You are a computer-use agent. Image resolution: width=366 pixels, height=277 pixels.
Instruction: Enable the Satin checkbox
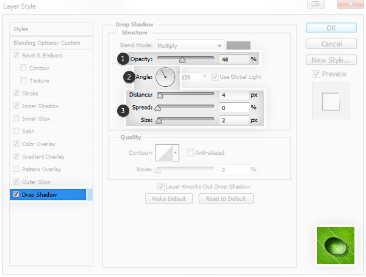pyautogui.click(x=16, y=131)
